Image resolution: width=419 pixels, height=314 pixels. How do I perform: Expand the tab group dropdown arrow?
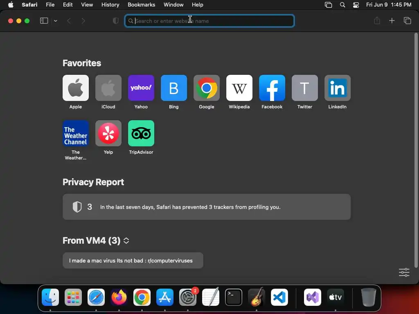(x=55, y=21)
